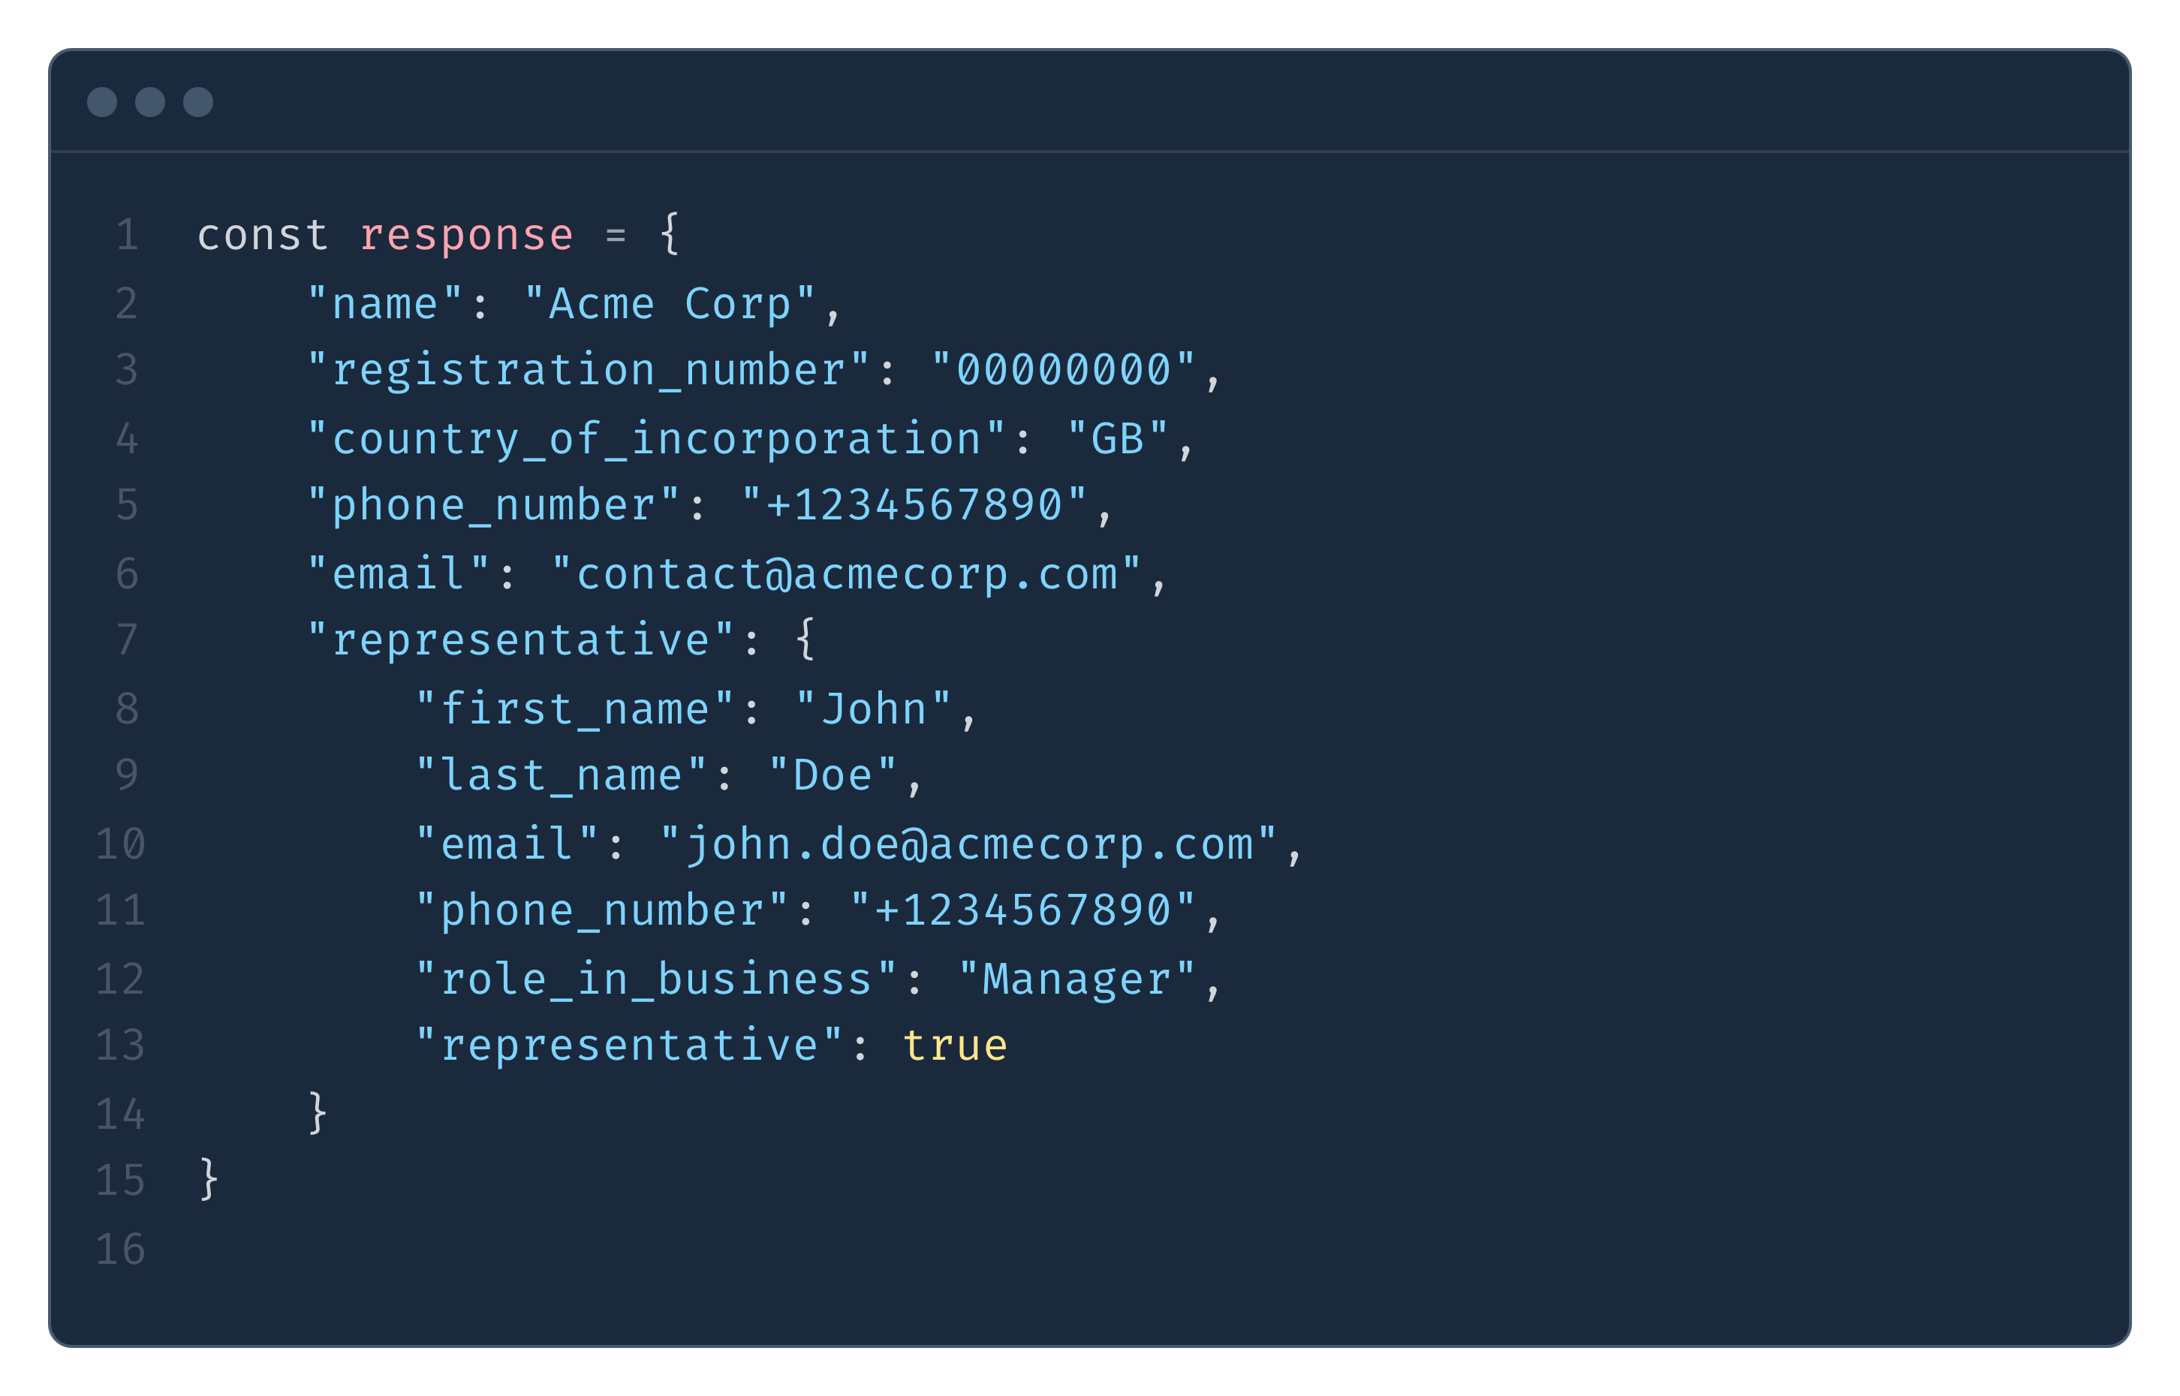This screenshot has width=2180, height=1396.
Task: Click the first window dot in title bar
Action: (x=101, y=101)
